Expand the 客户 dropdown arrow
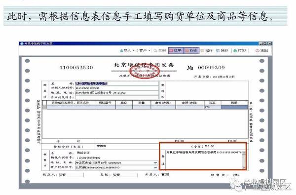Image resolution: width=296 pixels, height=195 pixels. pos(149,51)
